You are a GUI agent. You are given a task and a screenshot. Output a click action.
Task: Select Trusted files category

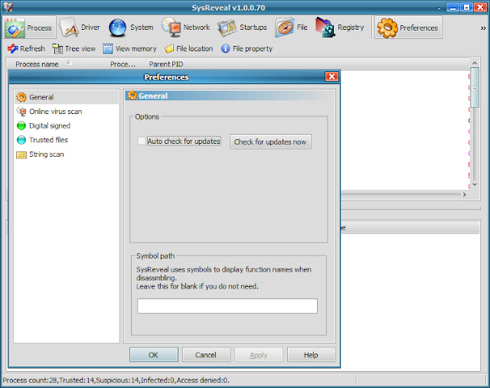pyautogui.click(x=67, y=139)
